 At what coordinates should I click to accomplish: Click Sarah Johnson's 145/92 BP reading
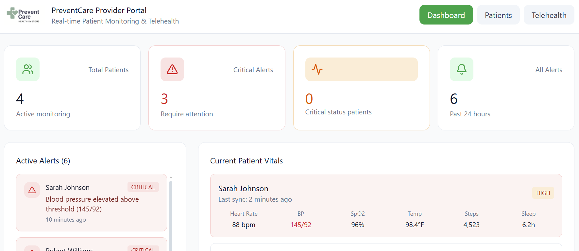tap(300, 225)
